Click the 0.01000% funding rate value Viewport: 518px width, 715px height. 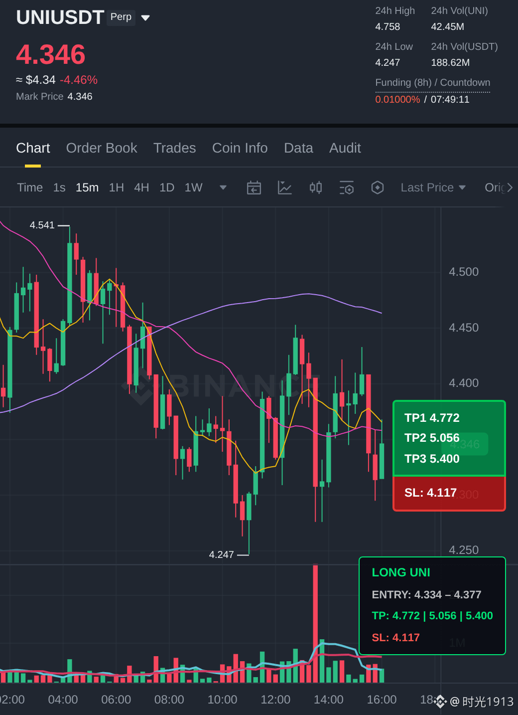coord(397,99)
